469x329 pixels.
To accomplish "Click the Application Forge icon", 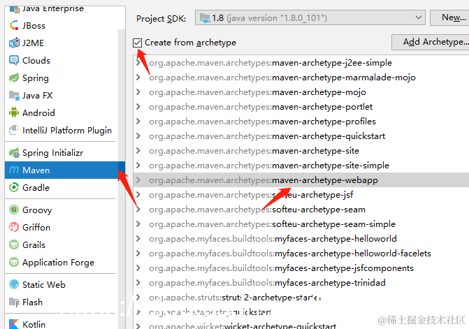I will click(x=14, y=262).
